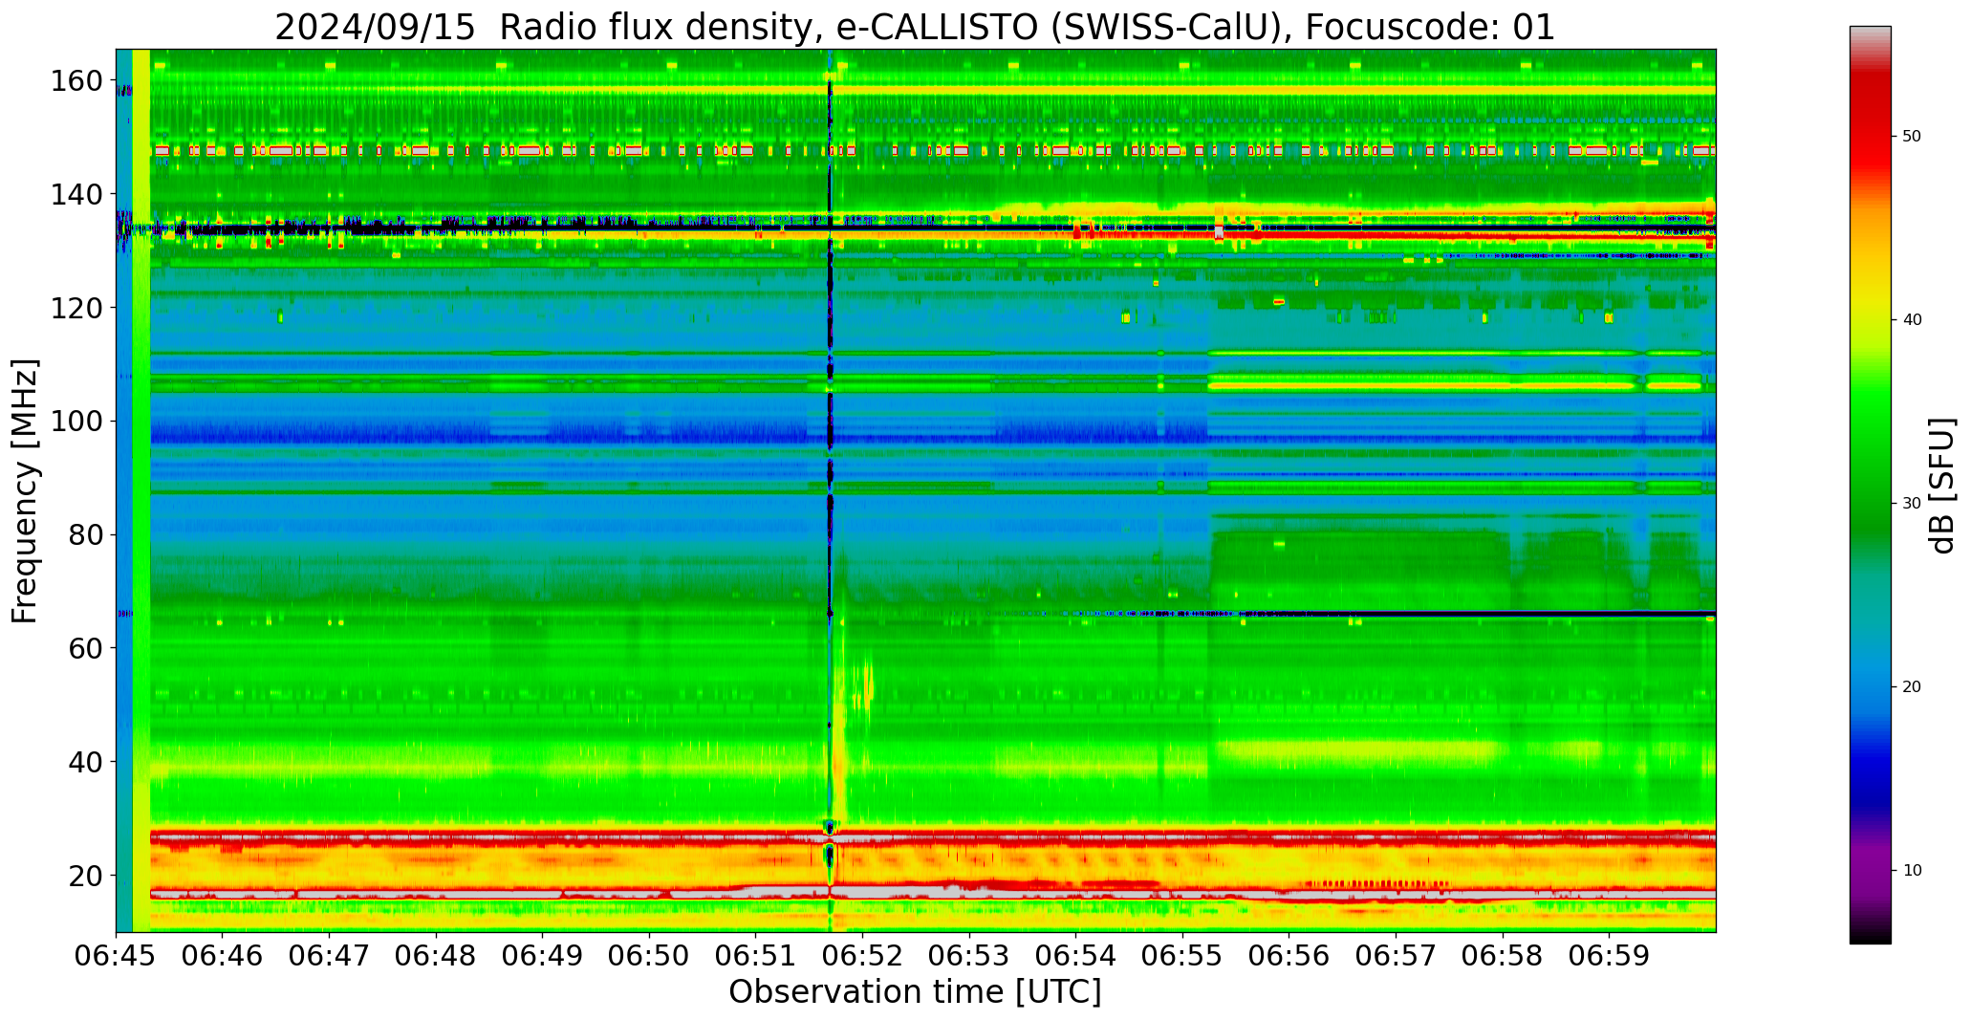Click the dB colorbar gradient strip
Viewport: 1971px width, 1020px height.
1870,485
